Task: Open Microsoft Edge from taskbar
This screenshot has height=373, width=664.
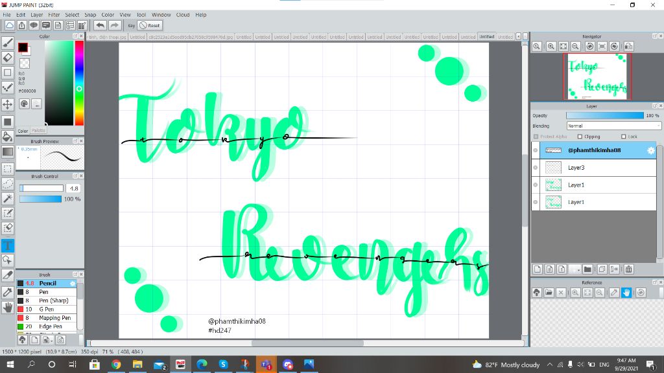Action: (202, 364)
